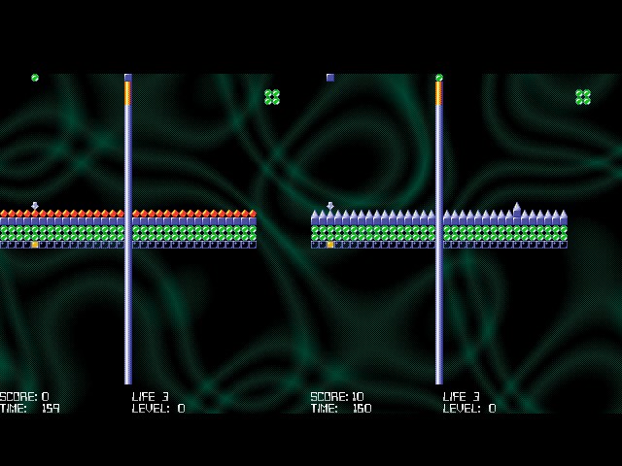Click the right player's downward arrow cursor
This screenshot has height=466, width=622.
click(x=330, y=206)
